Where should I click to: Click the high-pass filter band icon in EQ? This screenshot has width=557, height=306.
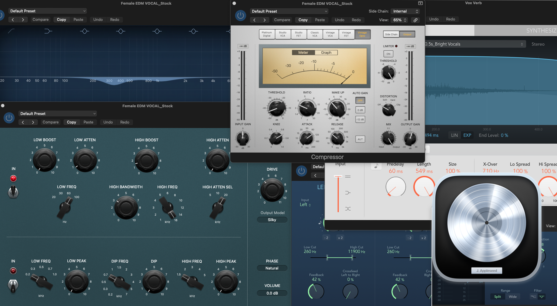click(11, 31)
